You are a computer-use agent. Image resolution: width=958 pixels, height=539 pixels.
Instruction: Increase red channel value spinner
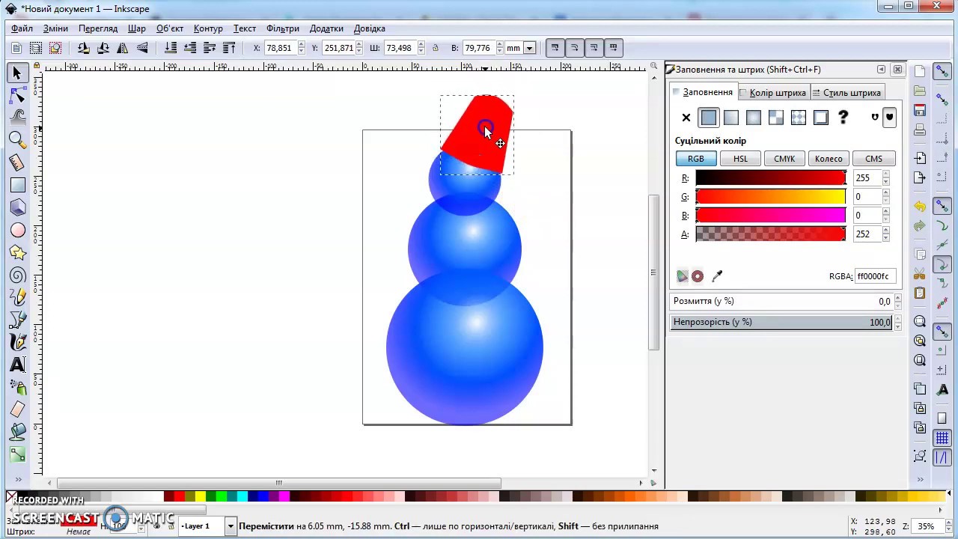(885, 175)
